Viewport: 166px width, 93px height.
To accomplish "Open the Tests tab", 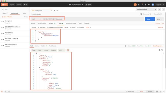I will click(80, 24).
